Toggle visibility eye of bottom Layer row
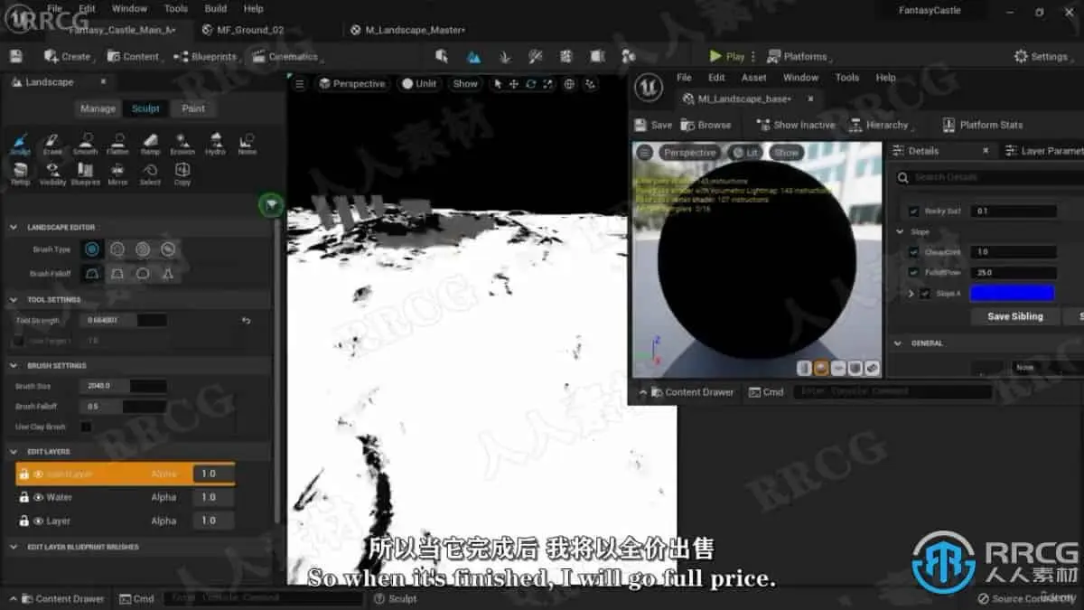 (38, 521)
